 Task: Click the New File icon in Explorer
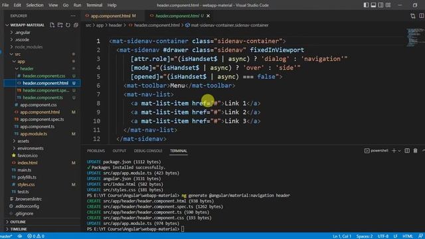pos(52,25)
